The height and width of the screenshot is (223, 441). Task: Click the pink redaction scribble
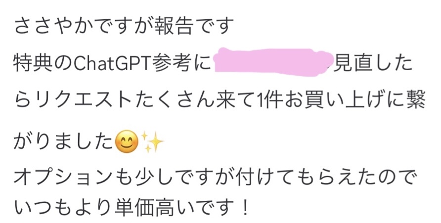[273, 62]
